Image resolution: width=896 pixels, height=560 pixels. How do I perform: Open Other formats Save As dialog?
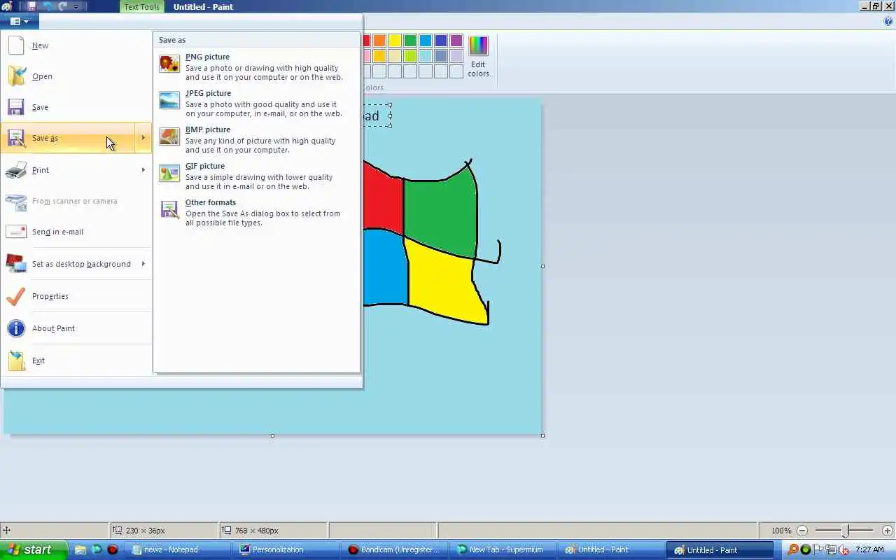[x=256, y=213]
